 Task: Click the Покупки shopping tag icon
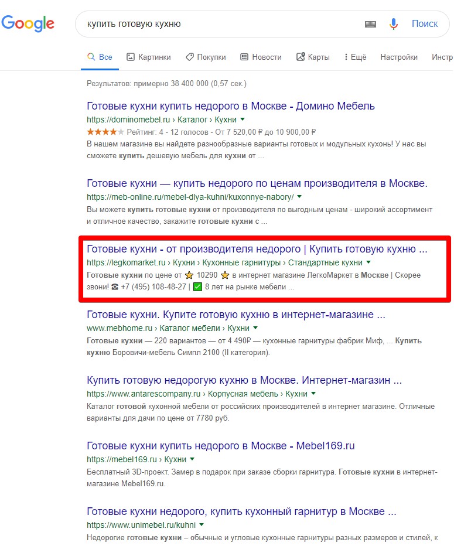(x=190, y=57)
